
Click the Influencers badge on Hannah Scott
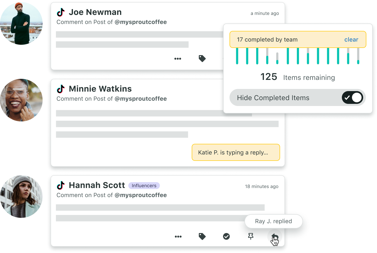coord(144,185)
